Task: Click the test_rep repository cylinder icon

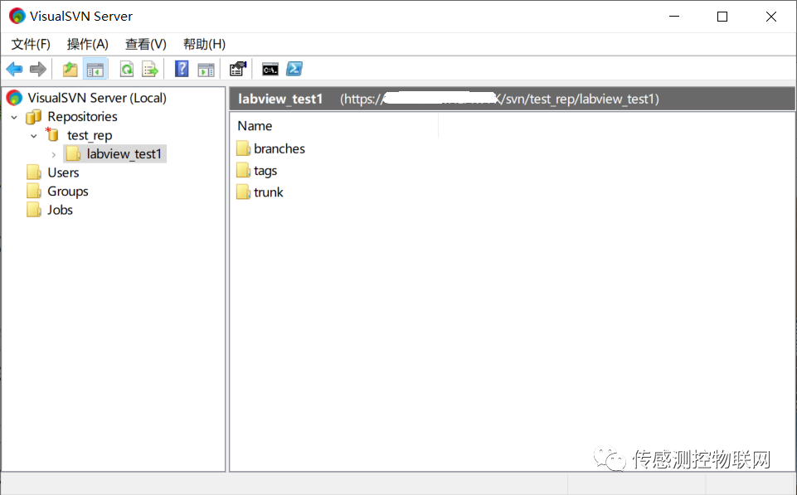Action: tap(52, 134)
